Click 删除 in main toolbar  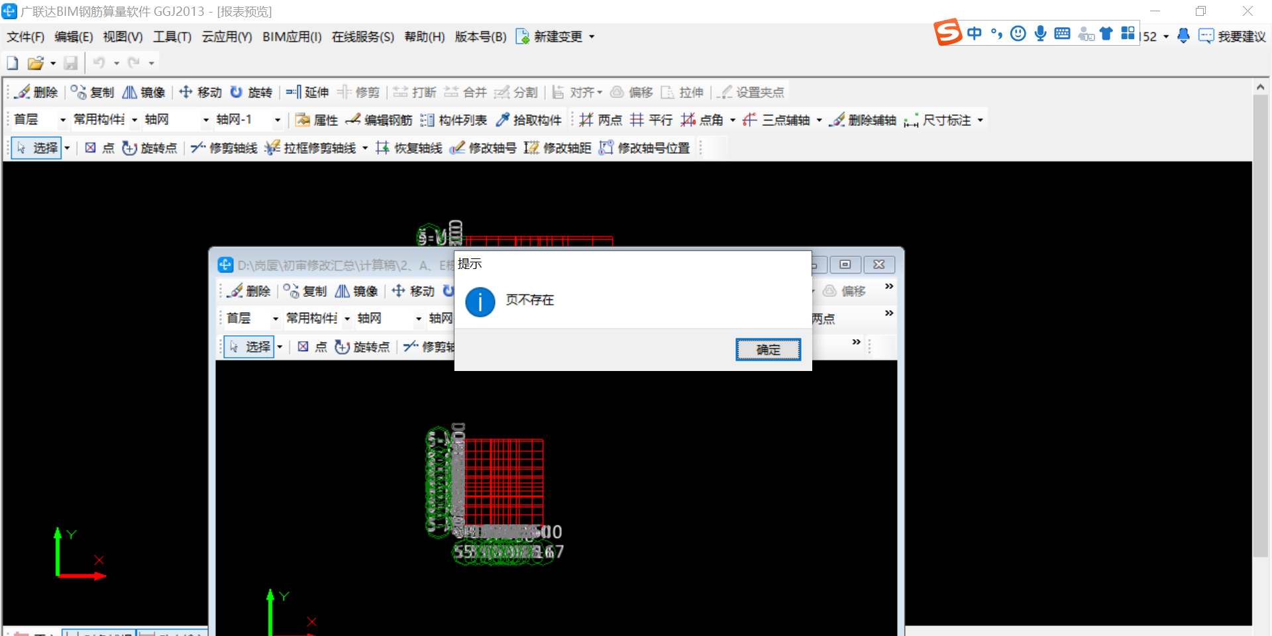pos(37,92)
